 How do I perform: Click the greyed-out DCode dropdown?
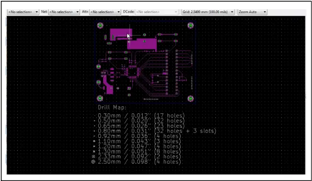pos(156,12)
